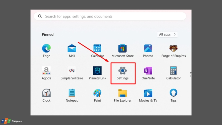
Task: Open the Clock app
Action: pyautogui.click(x=46, y=93)
